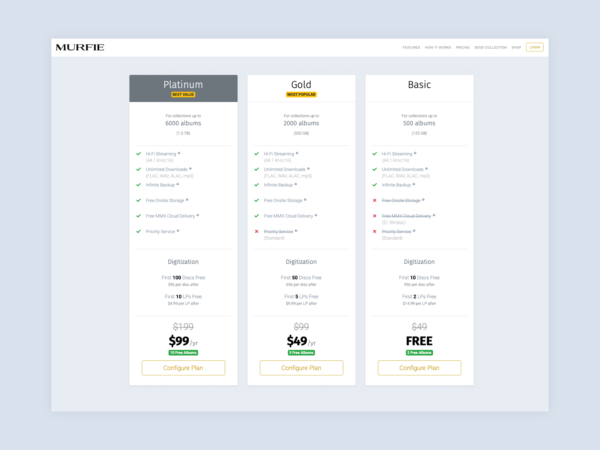Open the Send Collection nav item
The width and height of the screenshot is (600, 450).
click(x=490, y=48)
